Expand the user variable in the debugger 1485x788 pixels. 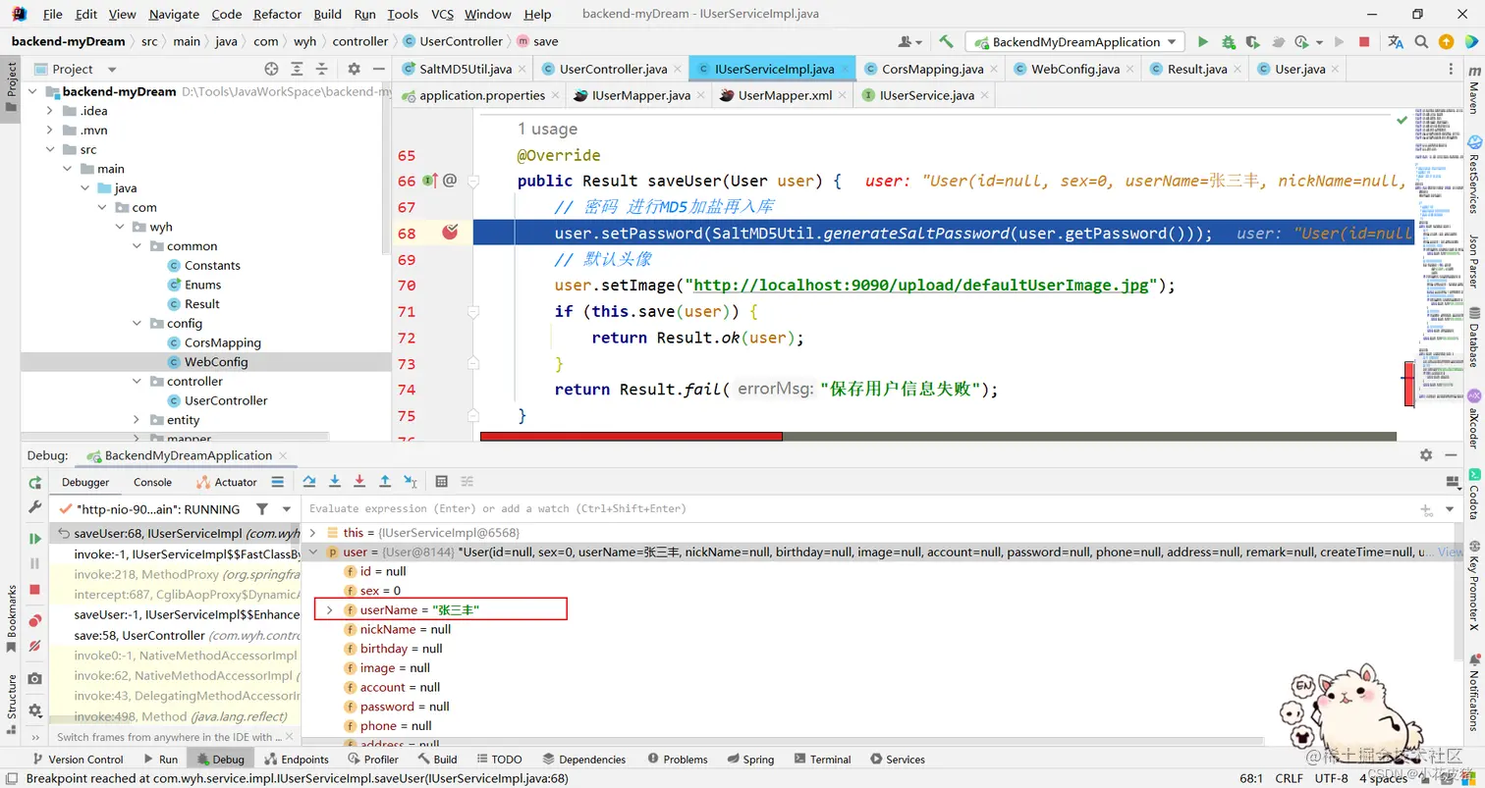coord(313,552)
